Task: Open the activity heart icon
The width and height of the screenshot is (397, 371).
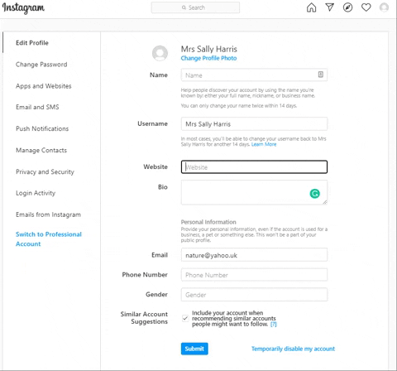Action: 366,7
